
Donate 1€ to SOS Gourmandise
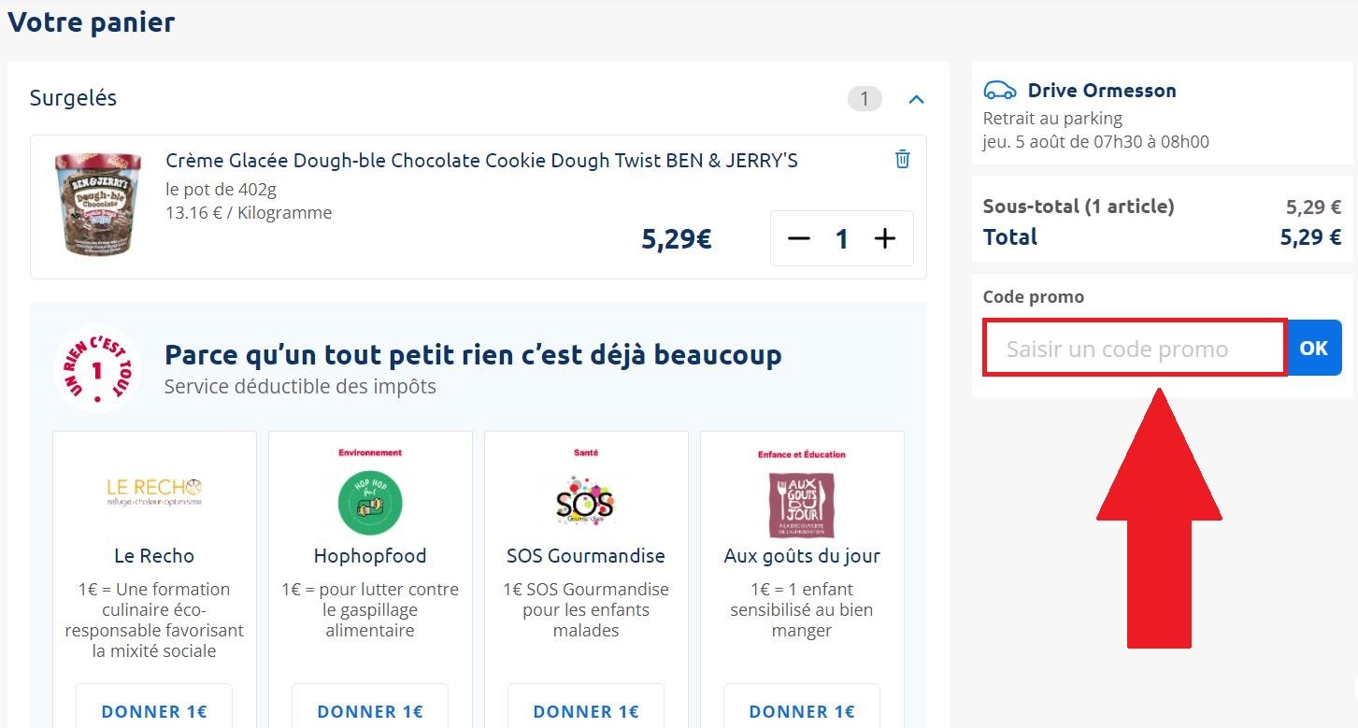click(x=586, y=711)
